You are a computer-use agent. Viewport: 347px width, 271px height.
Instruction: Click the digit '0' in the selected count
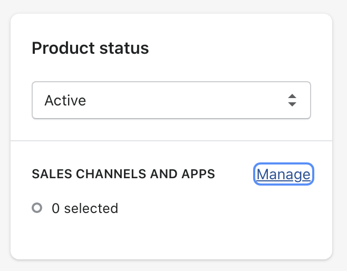(55, 208)
